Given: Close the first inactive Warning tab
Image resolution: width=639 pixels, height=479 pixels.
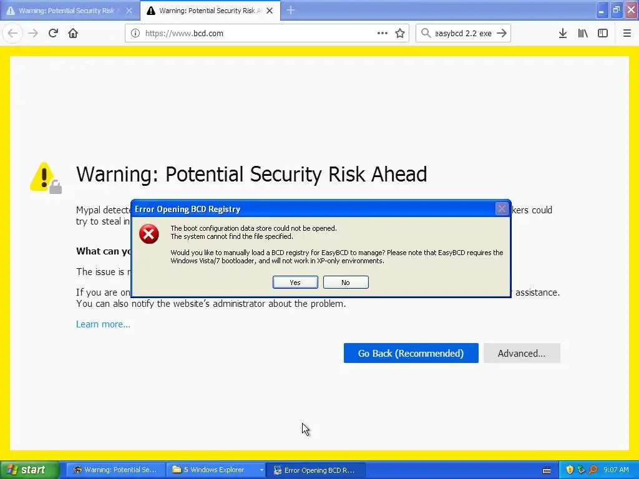Looking at the screenshot, I should 129,11.
